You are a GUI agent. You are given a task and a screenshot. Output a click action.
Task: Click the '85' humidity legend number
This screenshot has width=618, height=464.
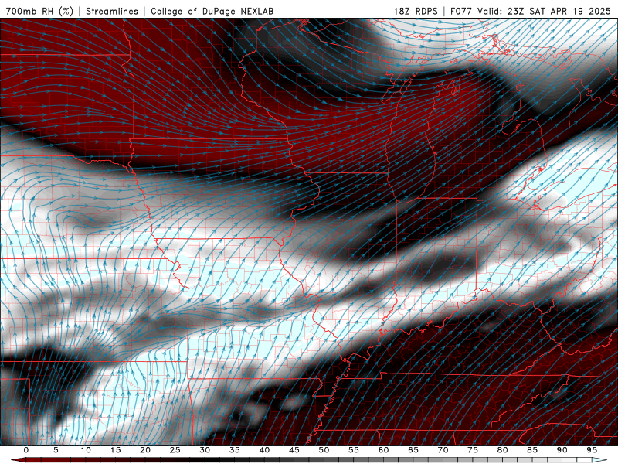click(x=532, y=450)
